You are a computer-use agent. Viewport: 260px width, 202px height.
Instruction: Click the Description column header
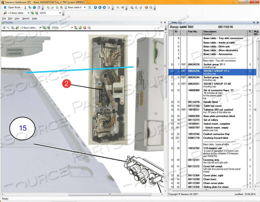pos(210,32)
